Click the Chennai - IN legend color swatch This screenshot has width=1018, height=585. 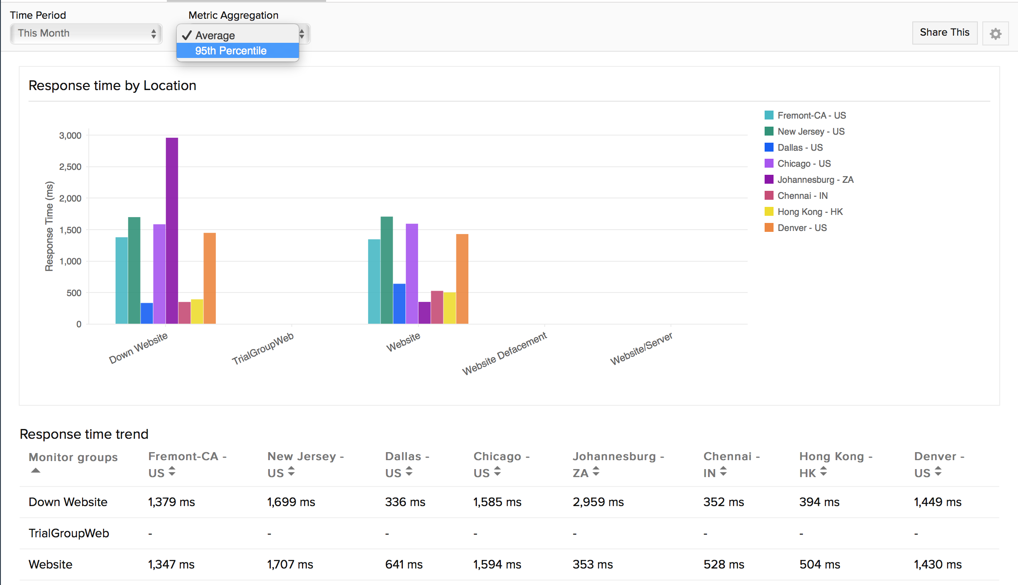coord(769,196)
